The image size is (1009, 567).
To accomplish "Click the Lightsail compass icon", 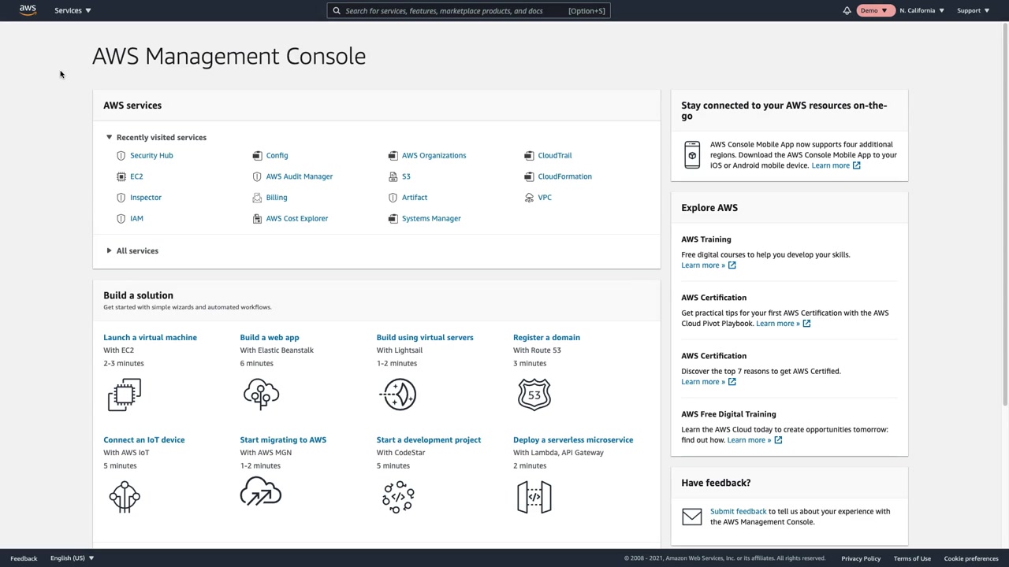I will coord(398,395).
